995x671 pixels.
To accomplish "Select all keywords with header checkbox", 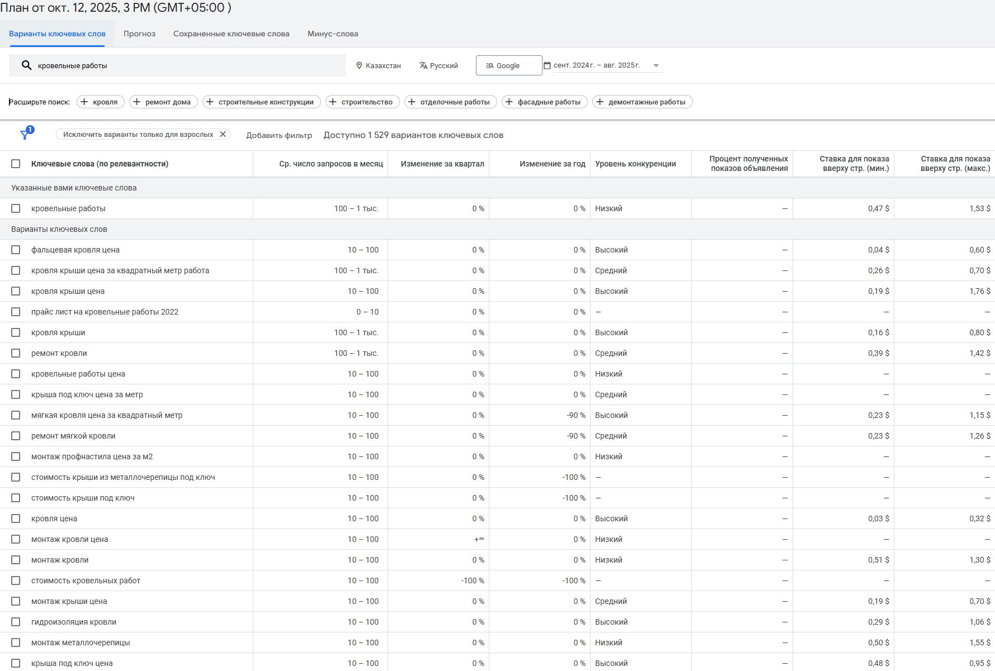I will click(x=16, y=164).
